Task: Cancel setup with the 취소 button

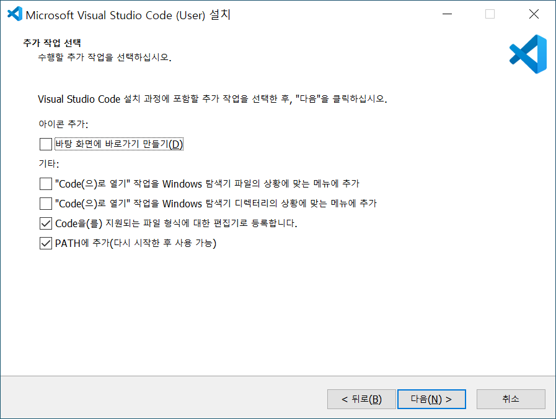Action: click(511, 399)
